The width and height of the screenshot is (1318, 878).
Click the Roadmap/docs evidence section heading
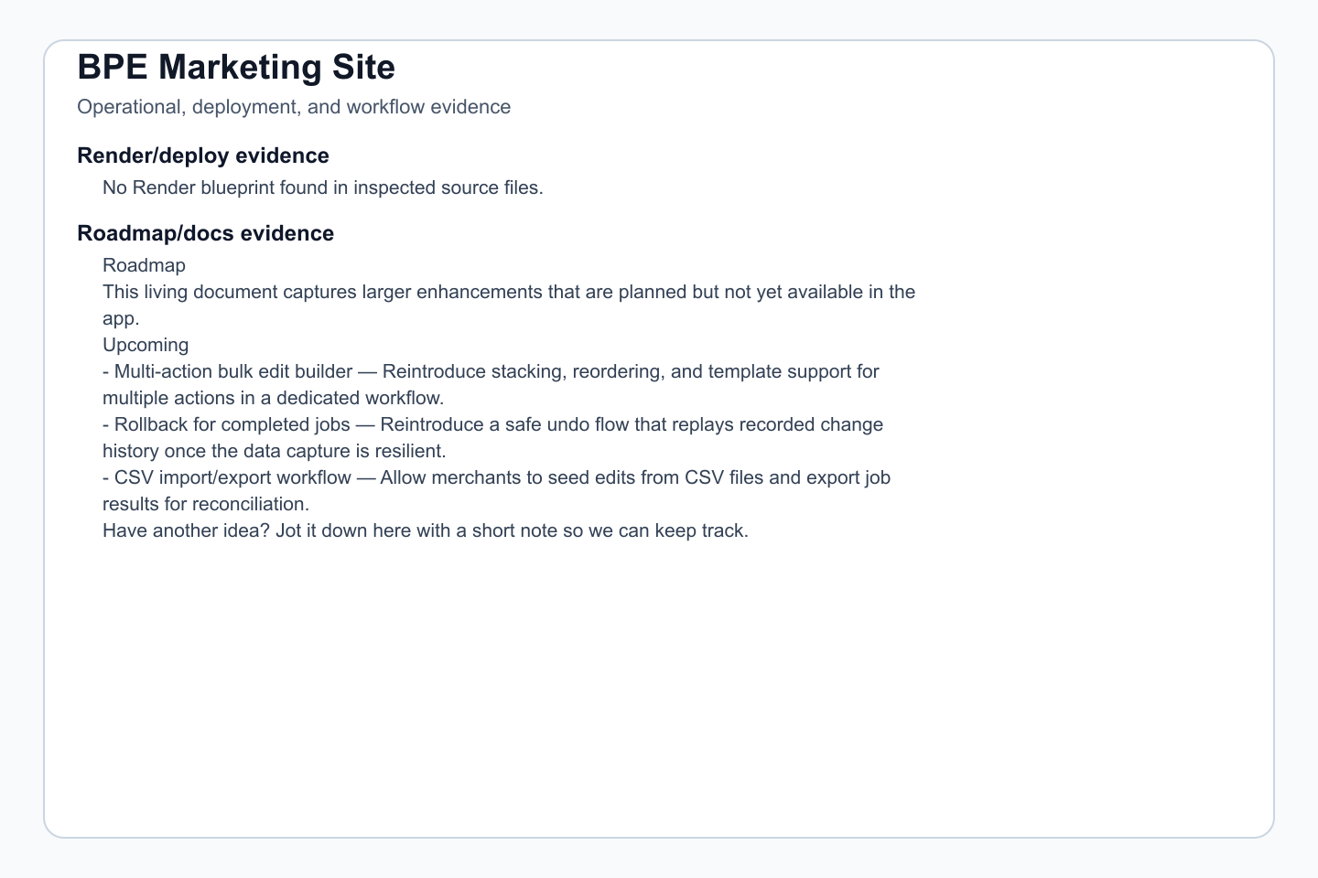206,233
